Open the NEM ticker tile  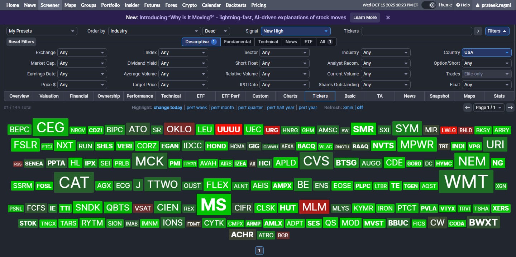point(472,161)
